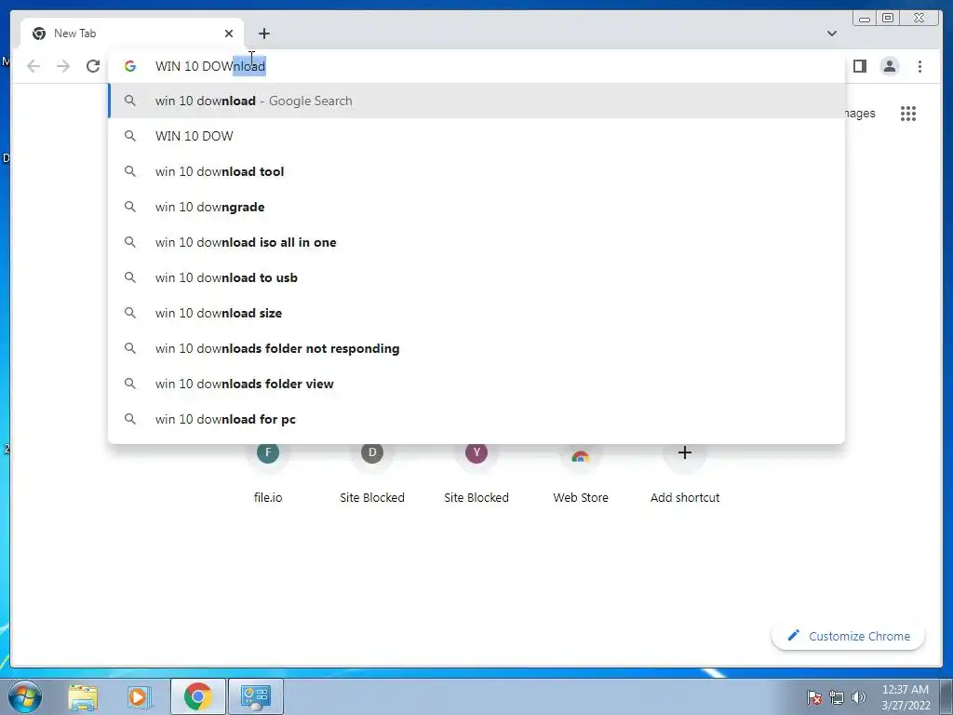Open the Google apps grid icon
Viewport: 953px width, 715px height.
tap(908, 113)
